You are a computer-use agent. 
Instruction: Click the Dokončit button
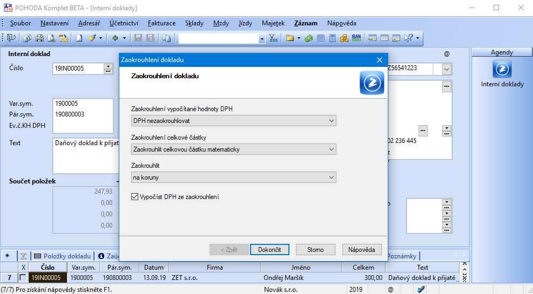coord(269,250)
